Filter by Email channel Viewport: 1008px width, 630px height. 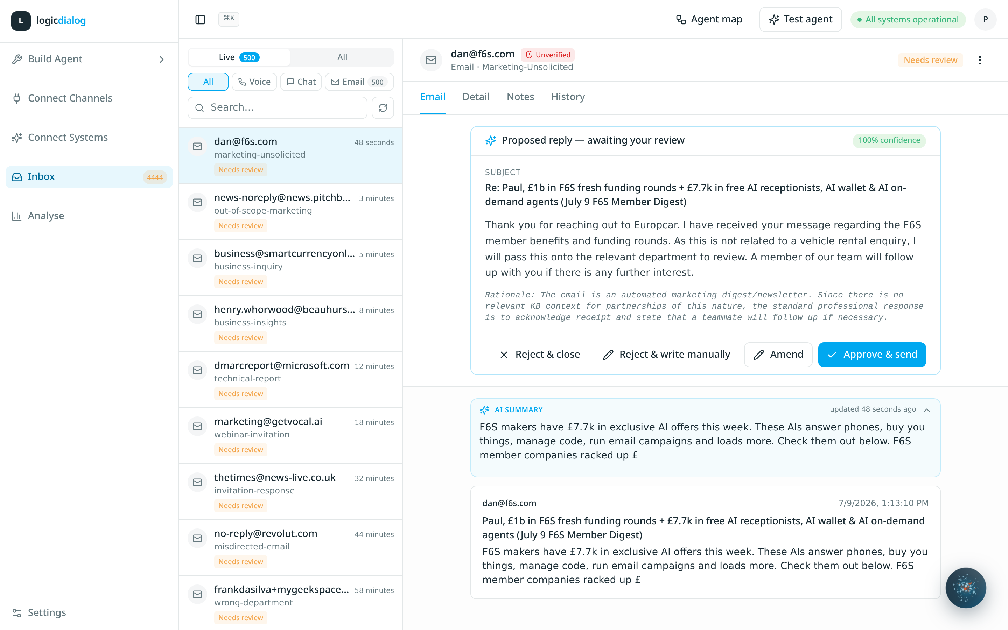359,82
